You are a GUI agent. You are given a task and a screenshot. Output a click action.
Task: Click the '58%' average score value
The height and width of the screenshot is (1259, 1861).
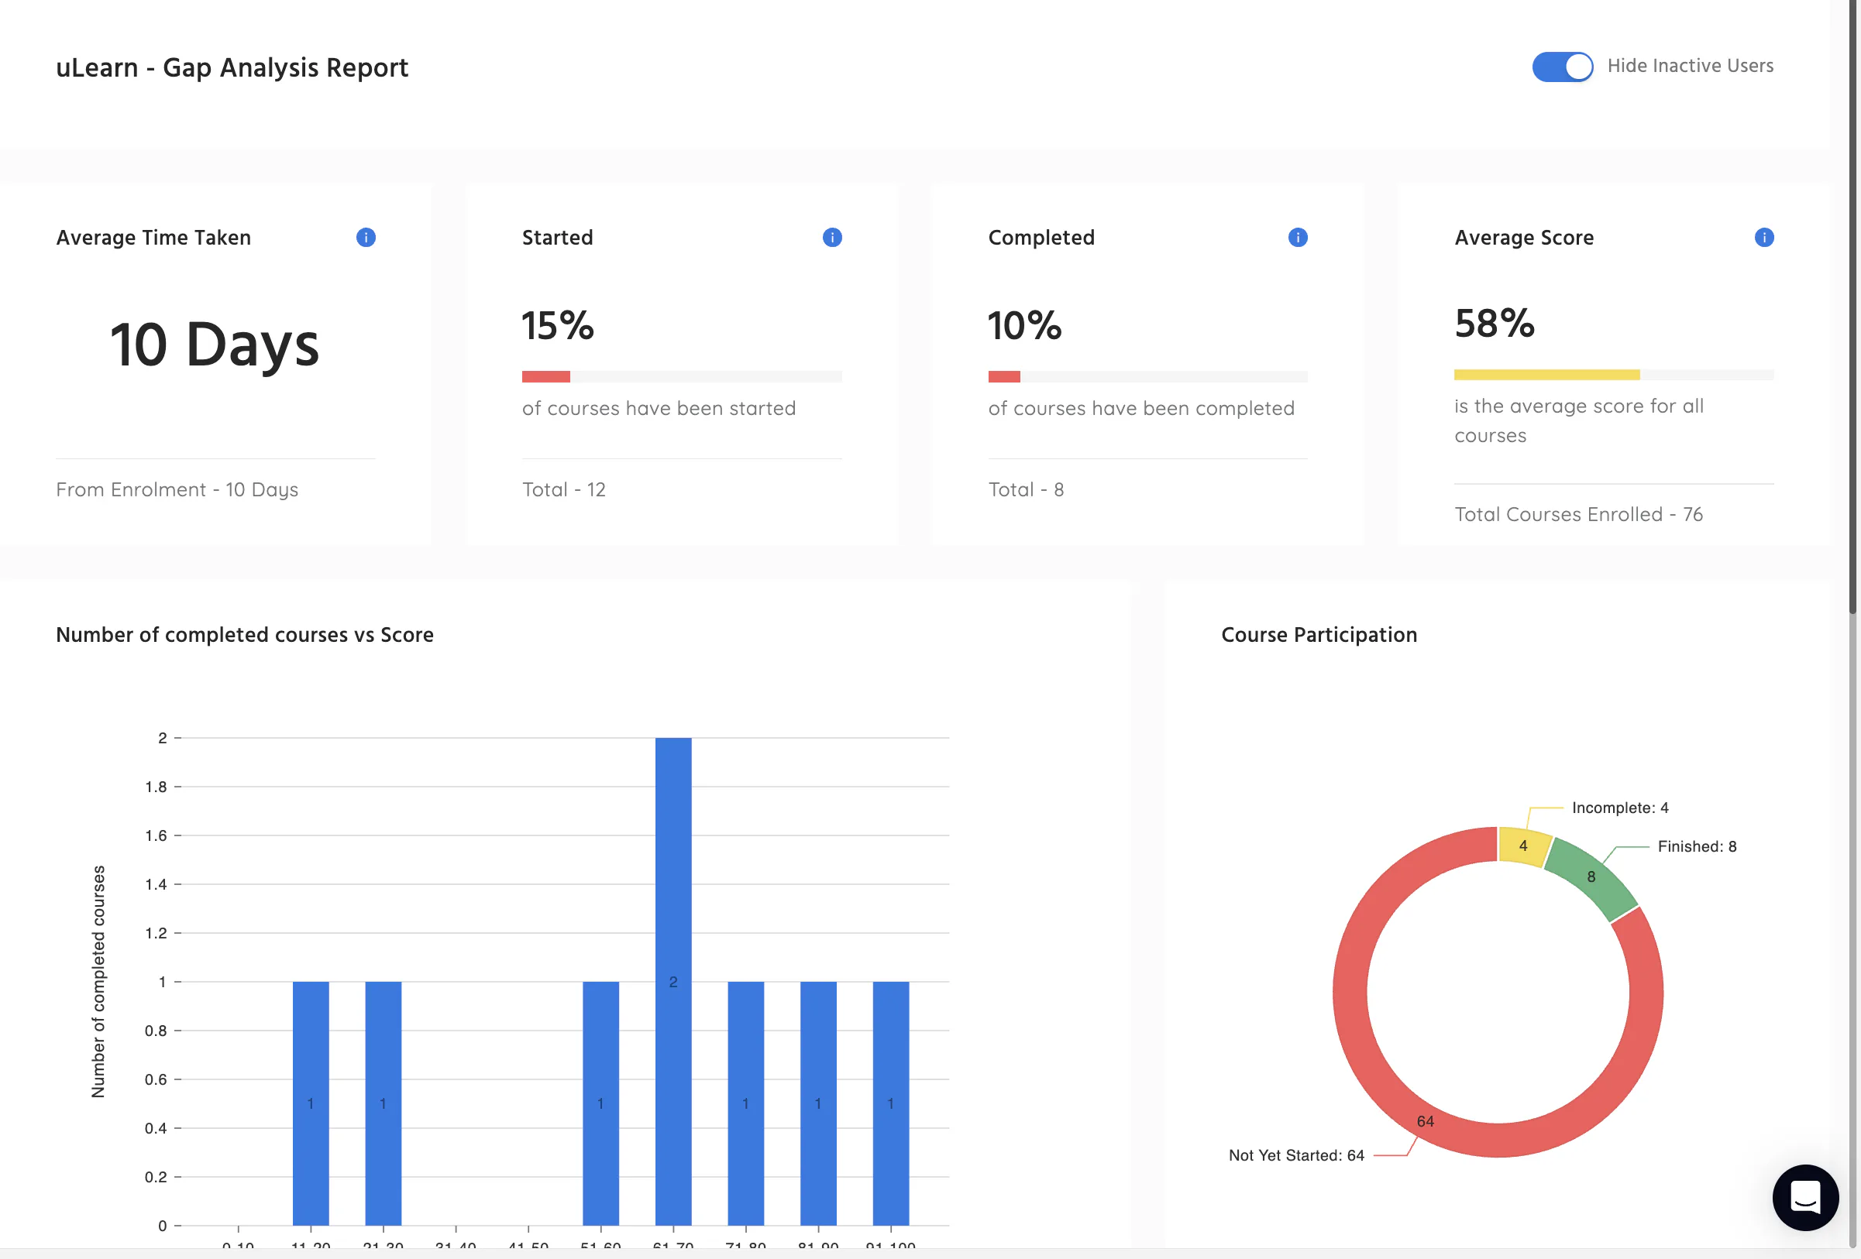1495,324
